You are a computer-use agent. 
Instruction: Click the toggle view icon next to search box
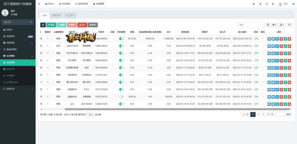click(x=268, y=25)
